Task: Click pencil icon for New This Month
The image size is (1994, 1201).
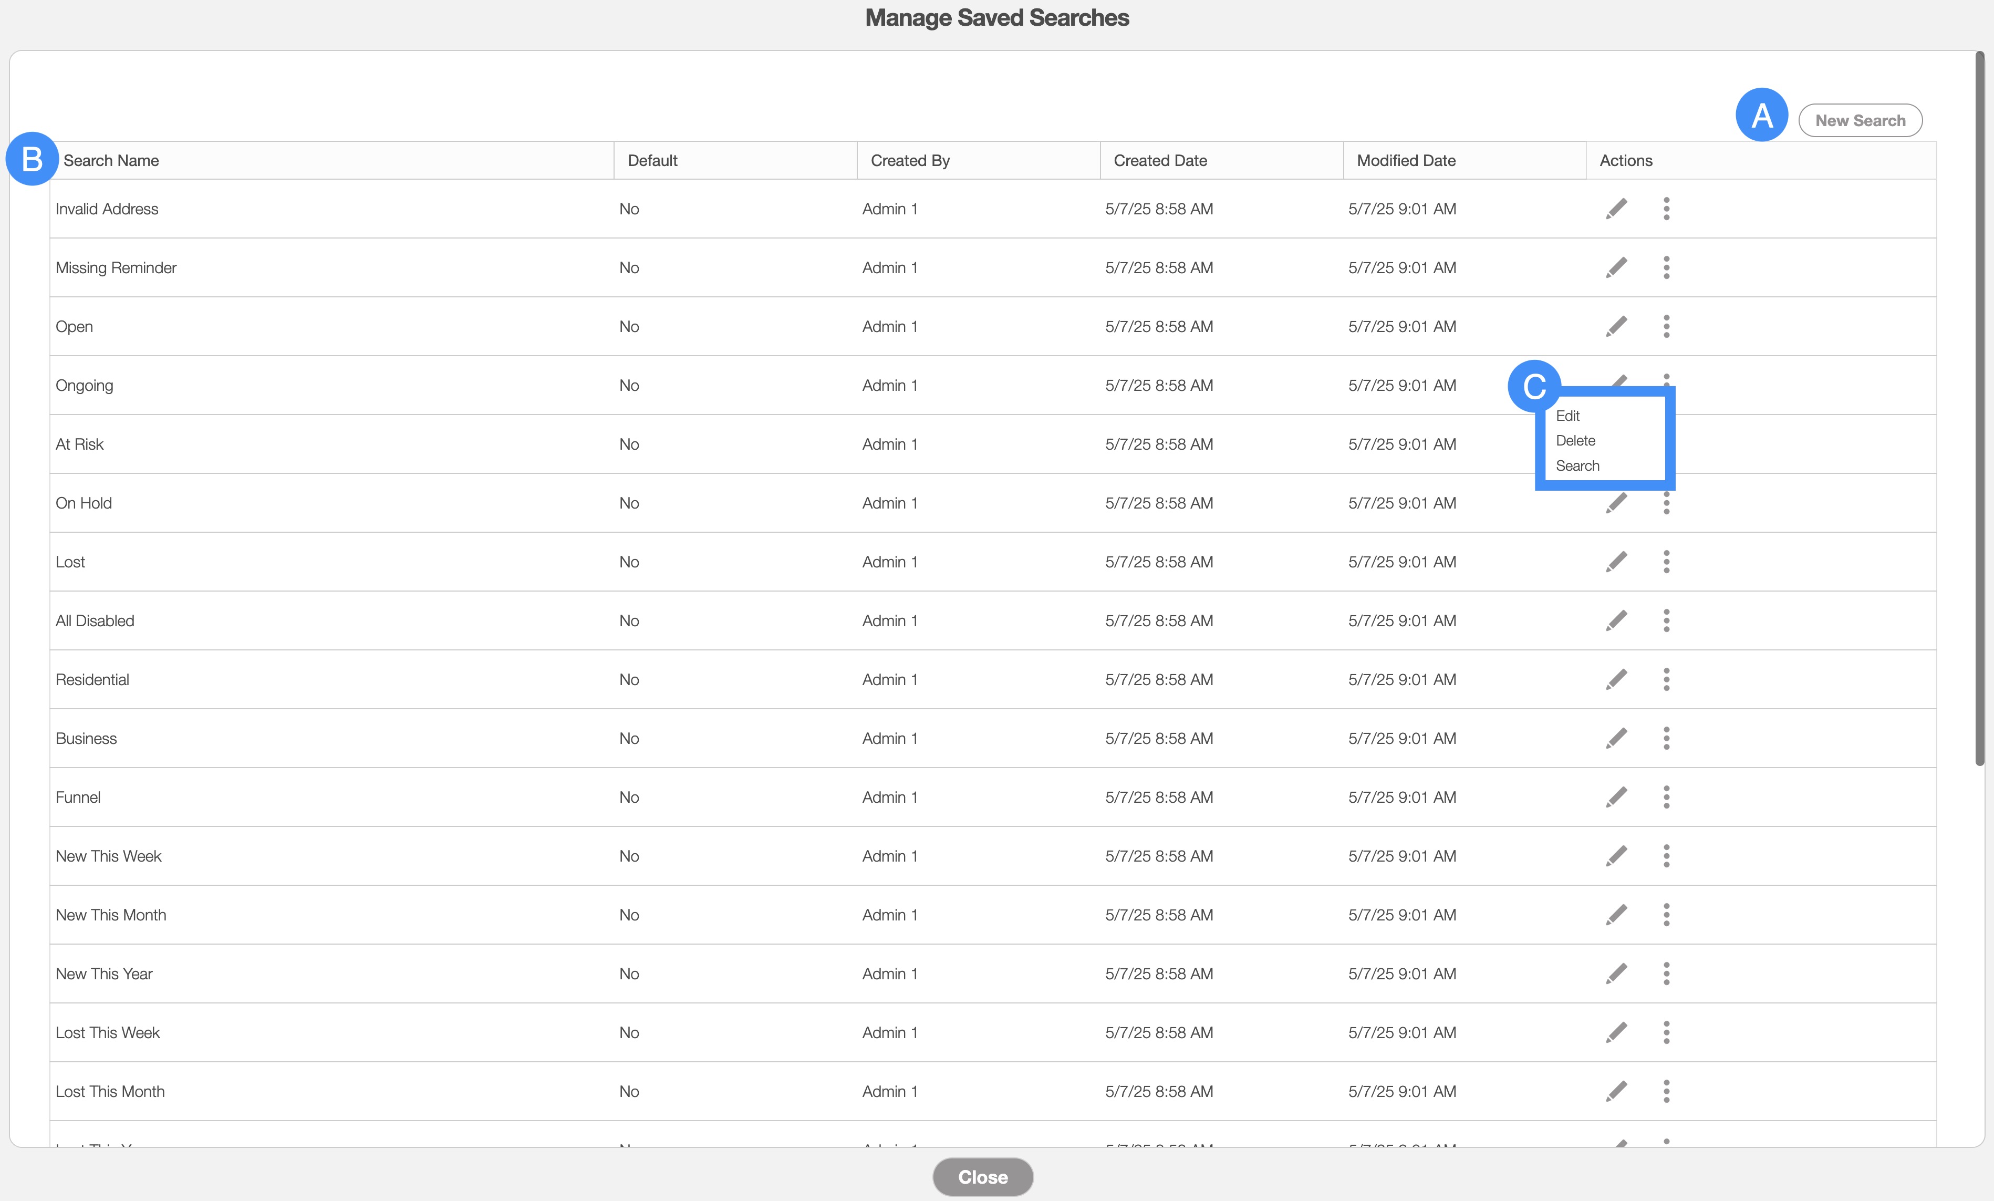Action: point(1616,915)
